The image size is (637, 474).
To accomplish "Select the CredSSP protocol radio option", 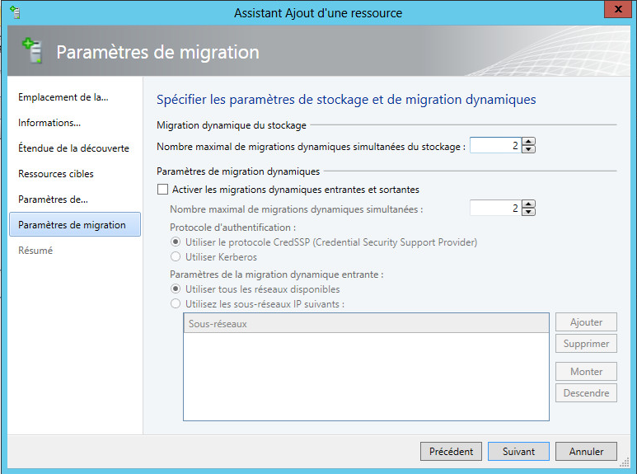I will (176, 242).
